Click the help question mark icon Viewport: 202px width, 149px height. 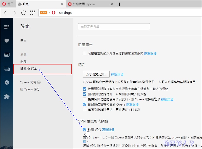coord(39,82)
